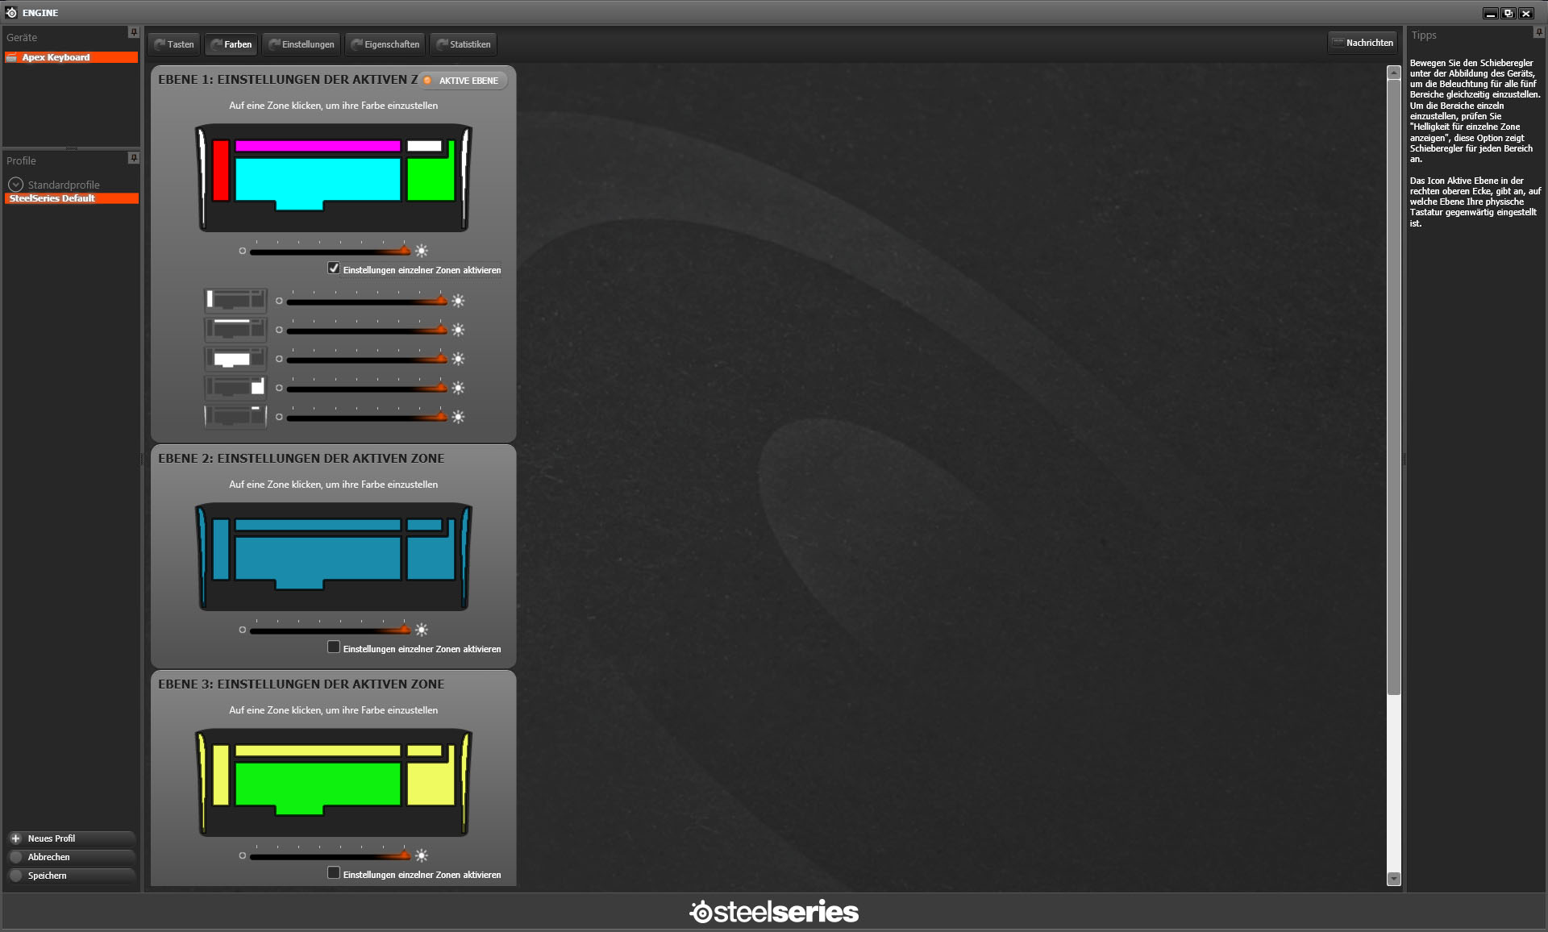
Task: Click the vertical scrollbar thumb
Action: pos(1394,387)
